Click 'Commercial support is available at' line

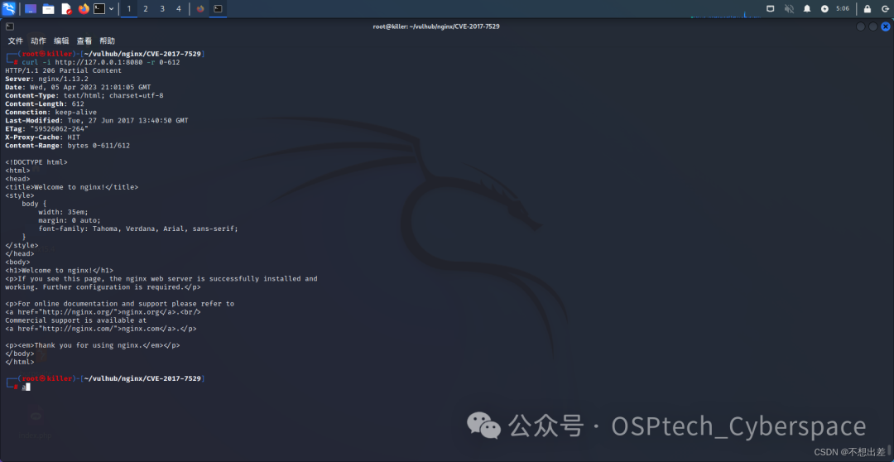pos(76,320)
